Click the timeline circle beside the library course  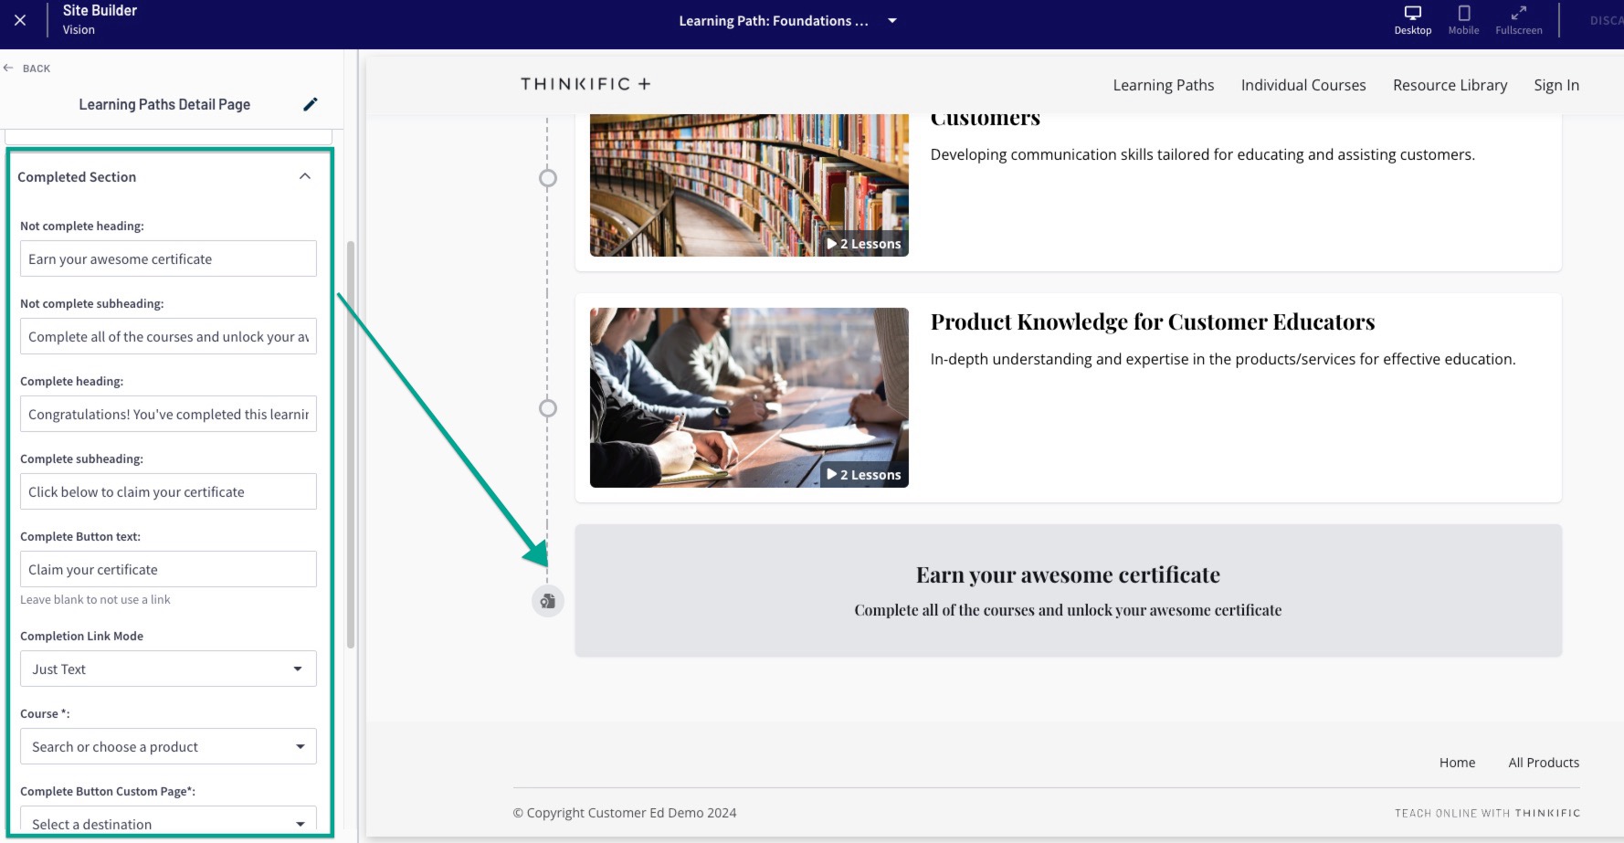pos(548,178)
